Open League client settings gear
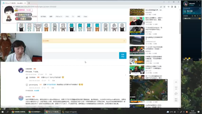 (x=197, y=2)
